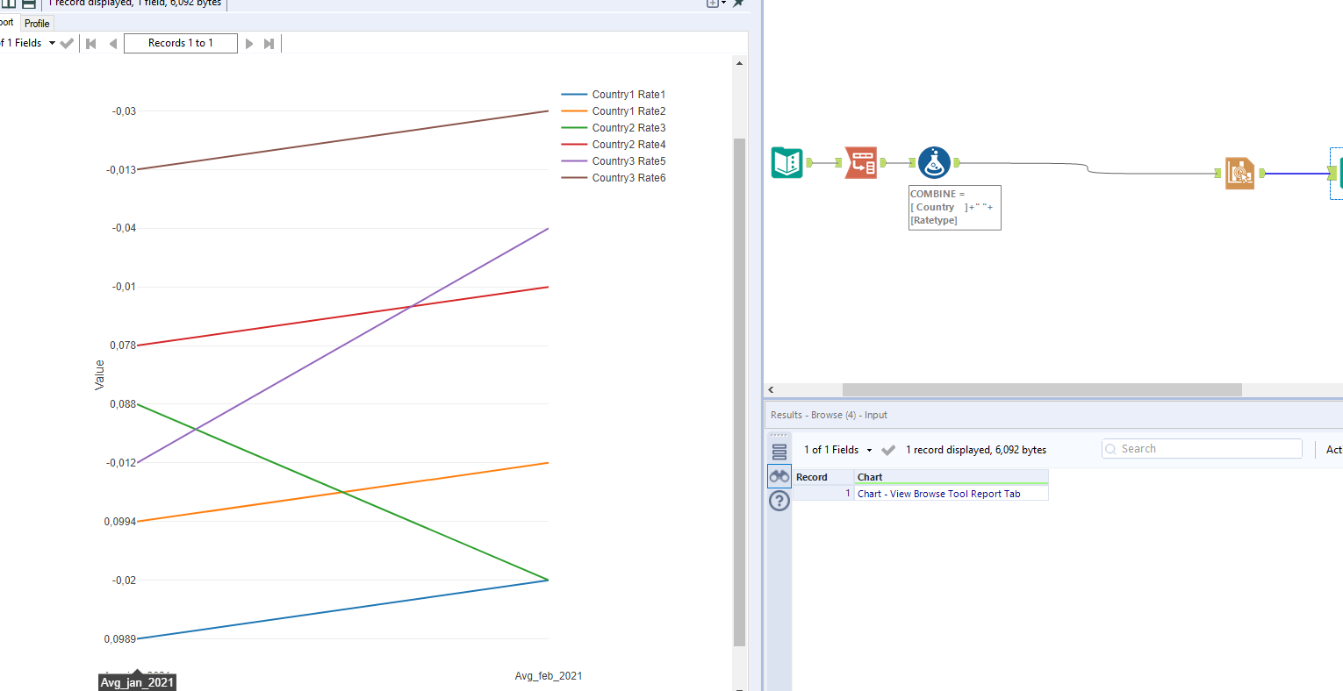This screenshot has height=691, width=1343.
Task: Toggle the pin icon in the Browse window corner
Action: (737, 4)
